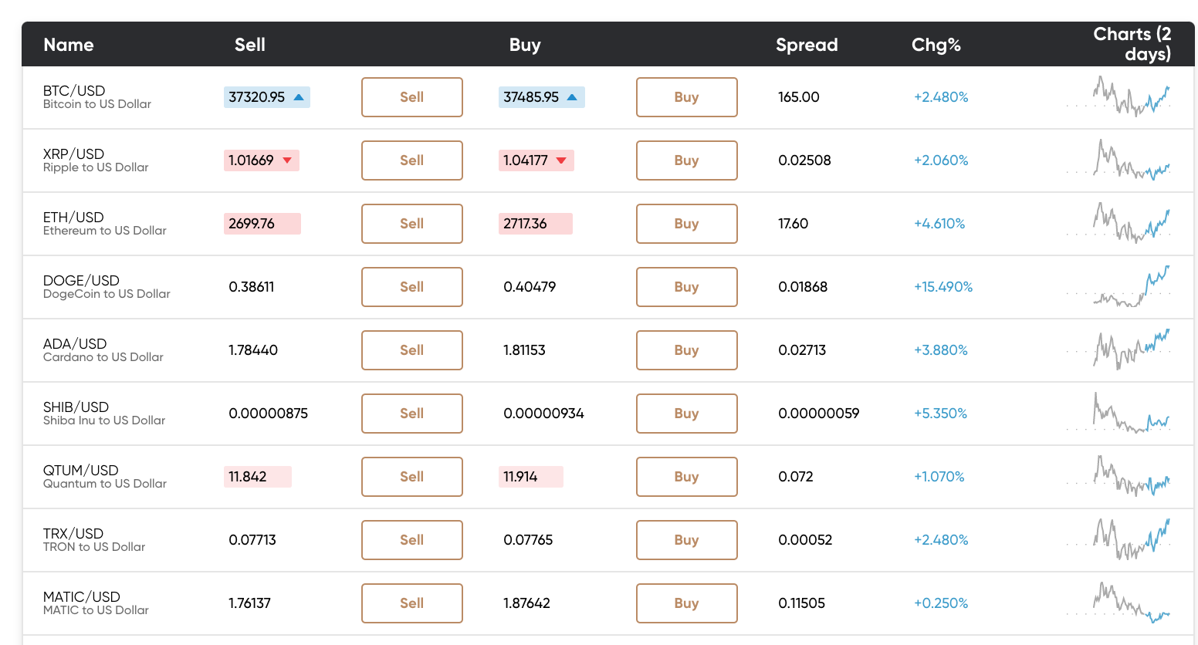
Task: Open the MATIC/USD 2-day chart thumbnail
Action: pos(1118,603)
